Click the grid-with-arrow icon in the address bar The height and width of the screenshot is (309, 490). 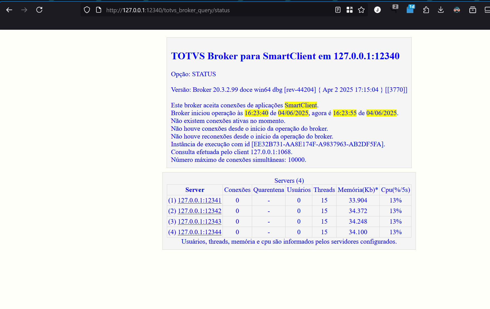tap(350, 10)
